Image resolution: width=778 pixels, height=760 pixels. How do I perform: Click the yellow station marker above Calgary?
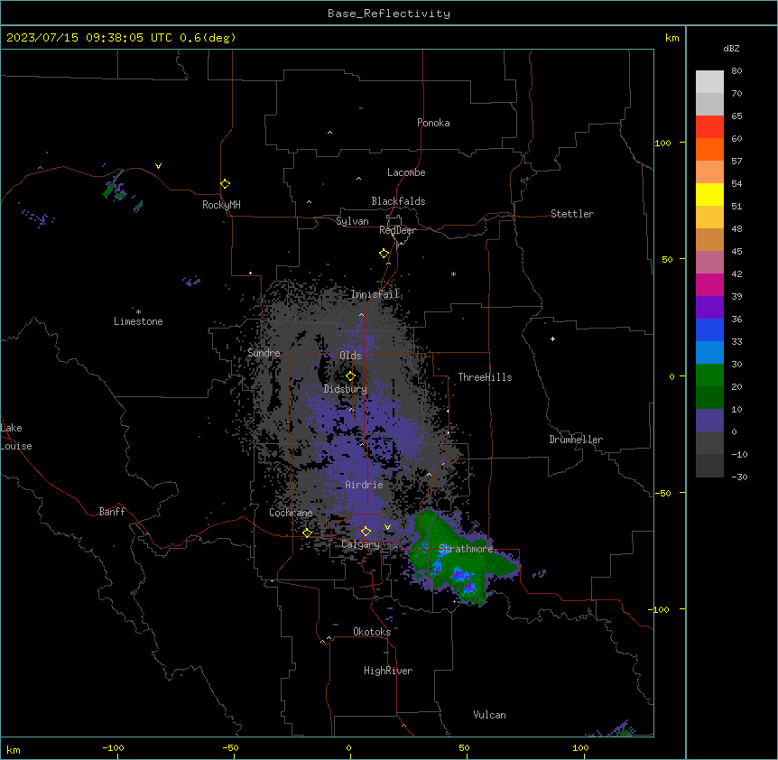[x=366, y=532]
